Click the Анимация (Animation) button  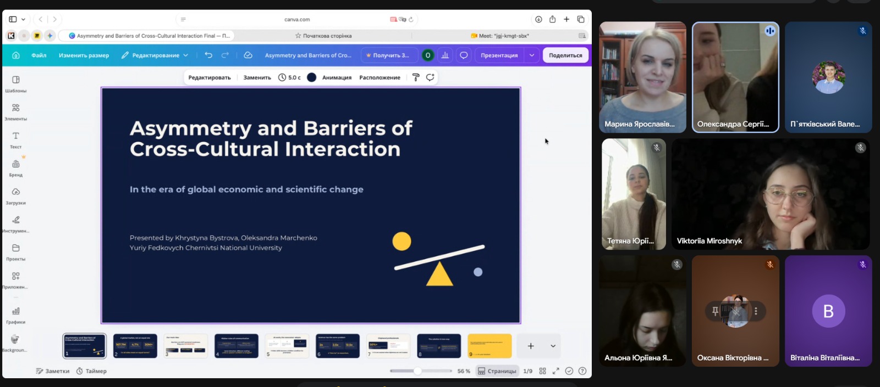coord(337,77)
